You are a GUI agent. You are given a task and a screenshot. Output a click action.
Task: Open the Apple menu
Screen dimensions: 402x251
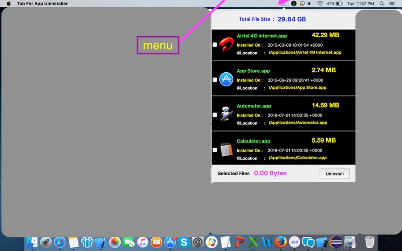pyautogui.click(x=9, y=4)
